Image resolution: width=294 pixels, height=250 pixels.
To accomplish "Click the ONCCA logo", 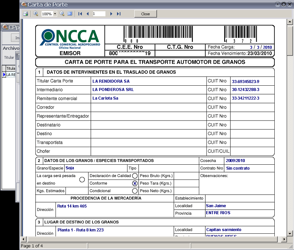I will click(70, 39).
